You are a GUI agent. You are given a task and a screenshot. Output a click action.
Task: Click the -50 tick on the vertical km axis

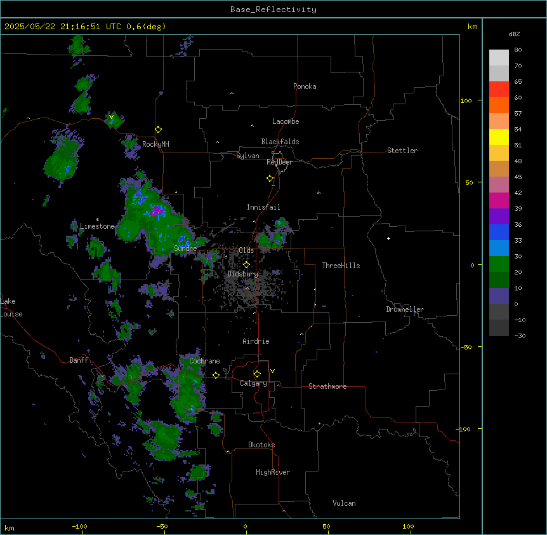point(466,347)
